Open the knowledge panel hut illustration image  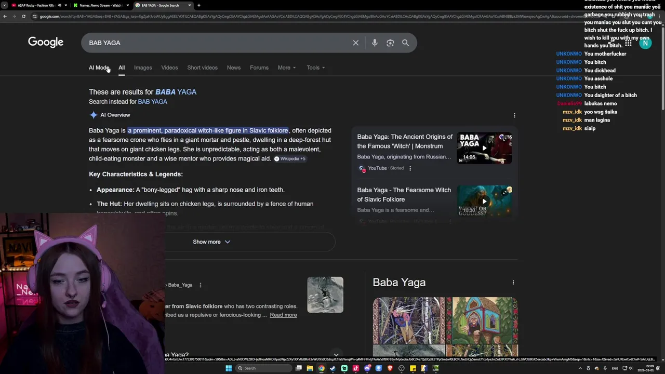pos(482,320)
